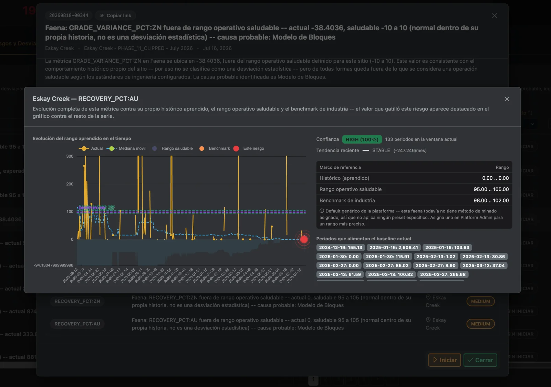
Task: Click the location pin icon for RECOVERY_PCT:ZN row
Action: point(428,297)
